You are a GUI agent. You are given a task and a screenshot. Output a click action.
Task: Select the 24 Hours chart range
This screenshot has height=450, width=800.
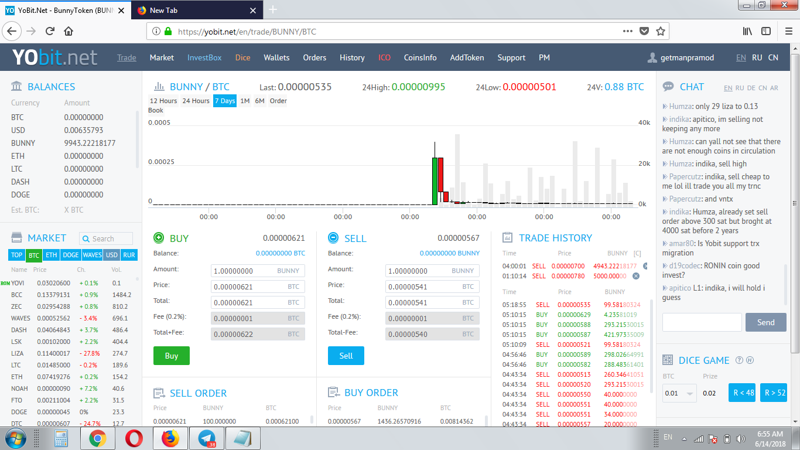[x=196, y=101]
